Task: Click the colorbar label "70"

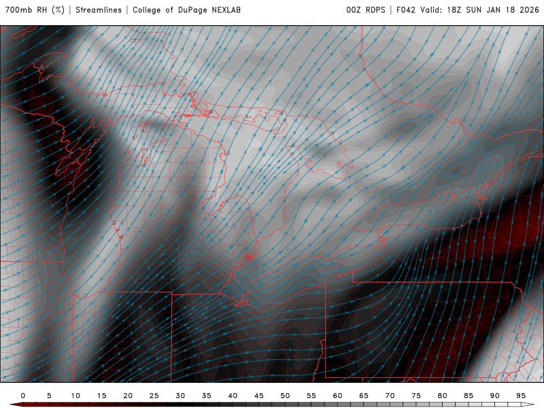Action: tap(390, 396)
